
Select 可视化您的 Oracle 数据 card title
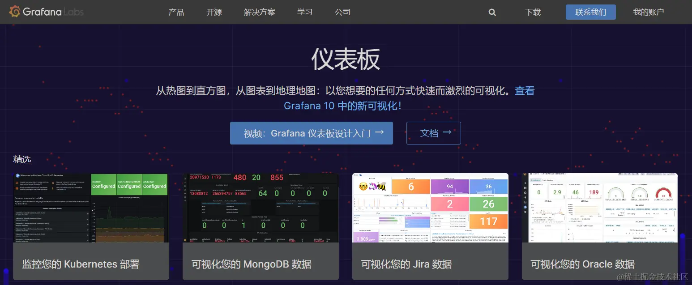(583, 264)
